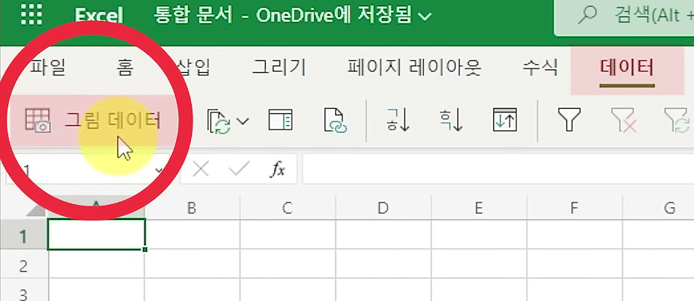Screen dimensions: 694x301
Task: Select row 2 header
Action: click(23, 264)
